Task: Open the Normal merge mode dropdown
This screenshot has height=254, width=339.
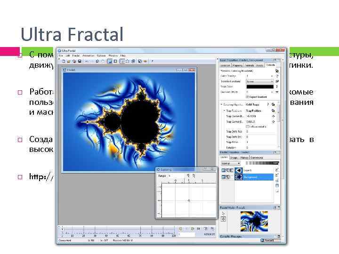Action: (230, 164)
